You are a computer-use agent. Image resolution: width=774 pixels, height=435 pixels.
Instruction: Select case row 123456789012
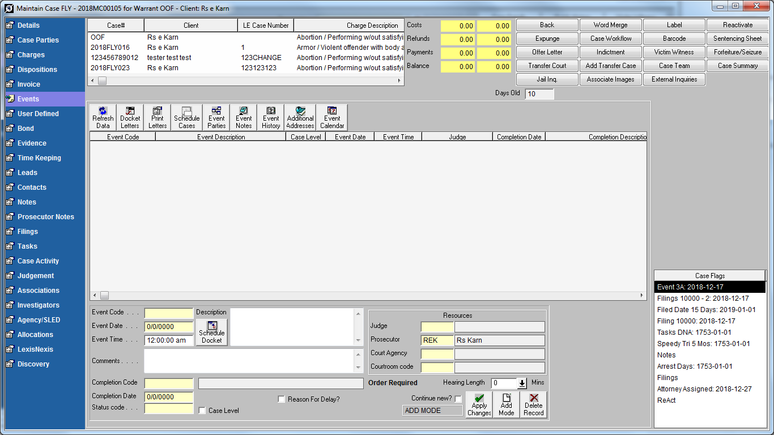pos(246,58)
